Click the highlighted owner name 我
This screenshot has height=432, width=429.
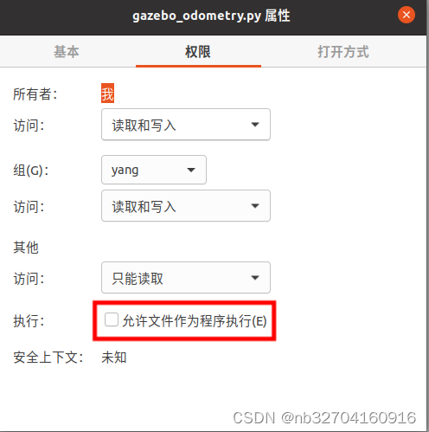(x=107, y=93)
